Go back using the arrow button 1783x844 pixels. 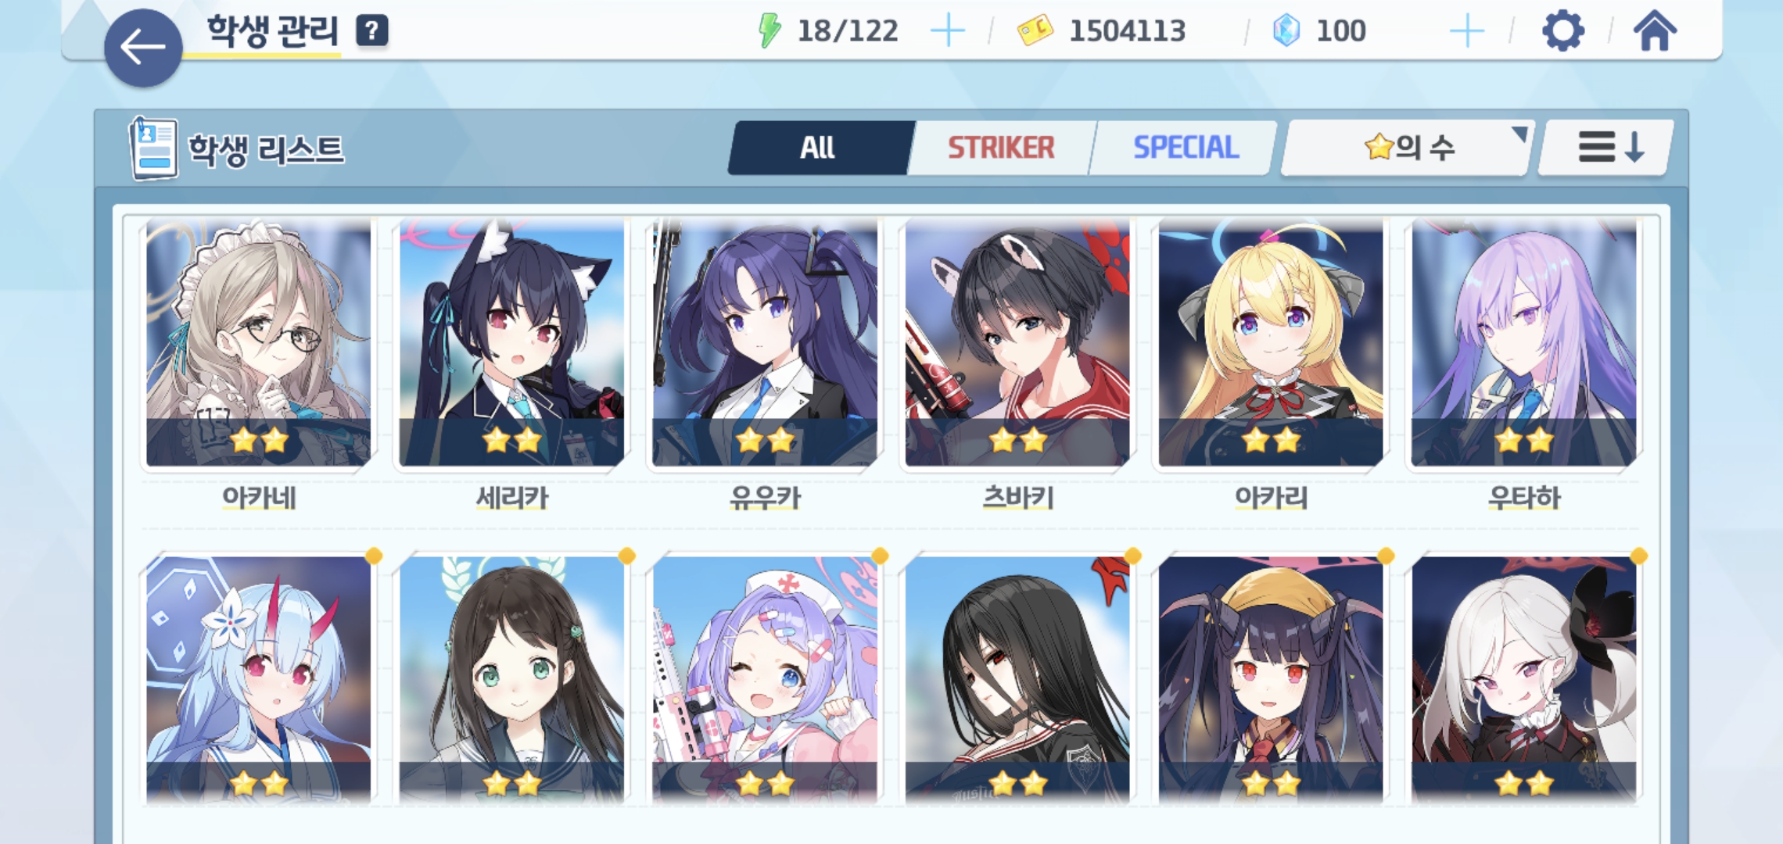coord(143,48)
